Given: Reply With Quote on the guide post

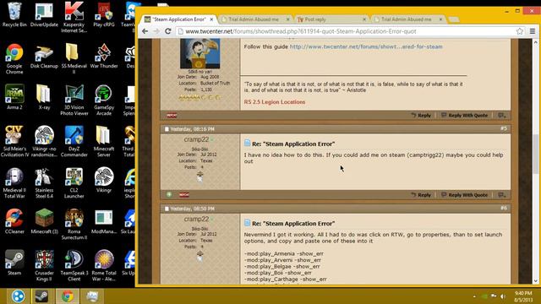Looking at the screenshot, I should (464, 116).
